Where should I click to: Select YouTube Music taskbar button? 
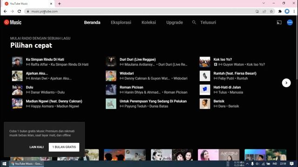click(x=27, y=164)
